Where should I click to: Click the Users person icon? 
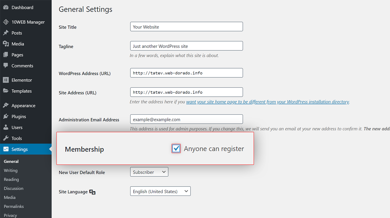click(x=6, y=127)
